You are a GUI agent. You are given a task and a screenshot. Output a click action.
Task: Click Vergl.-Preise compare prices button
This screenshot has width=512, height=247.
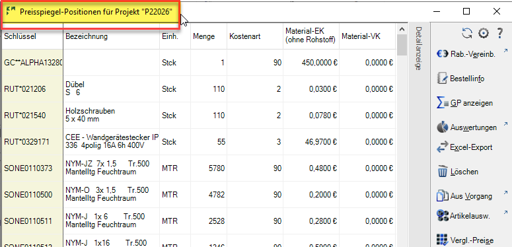[x=465, y=240]
